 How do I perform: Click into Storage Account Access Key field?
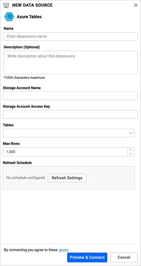70,114
